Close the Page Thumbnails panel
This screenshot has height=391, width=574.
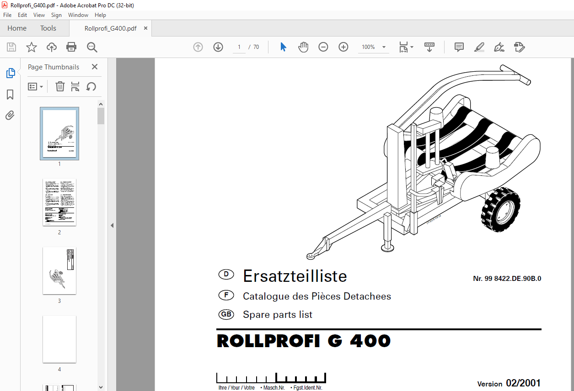pos(95,67)
